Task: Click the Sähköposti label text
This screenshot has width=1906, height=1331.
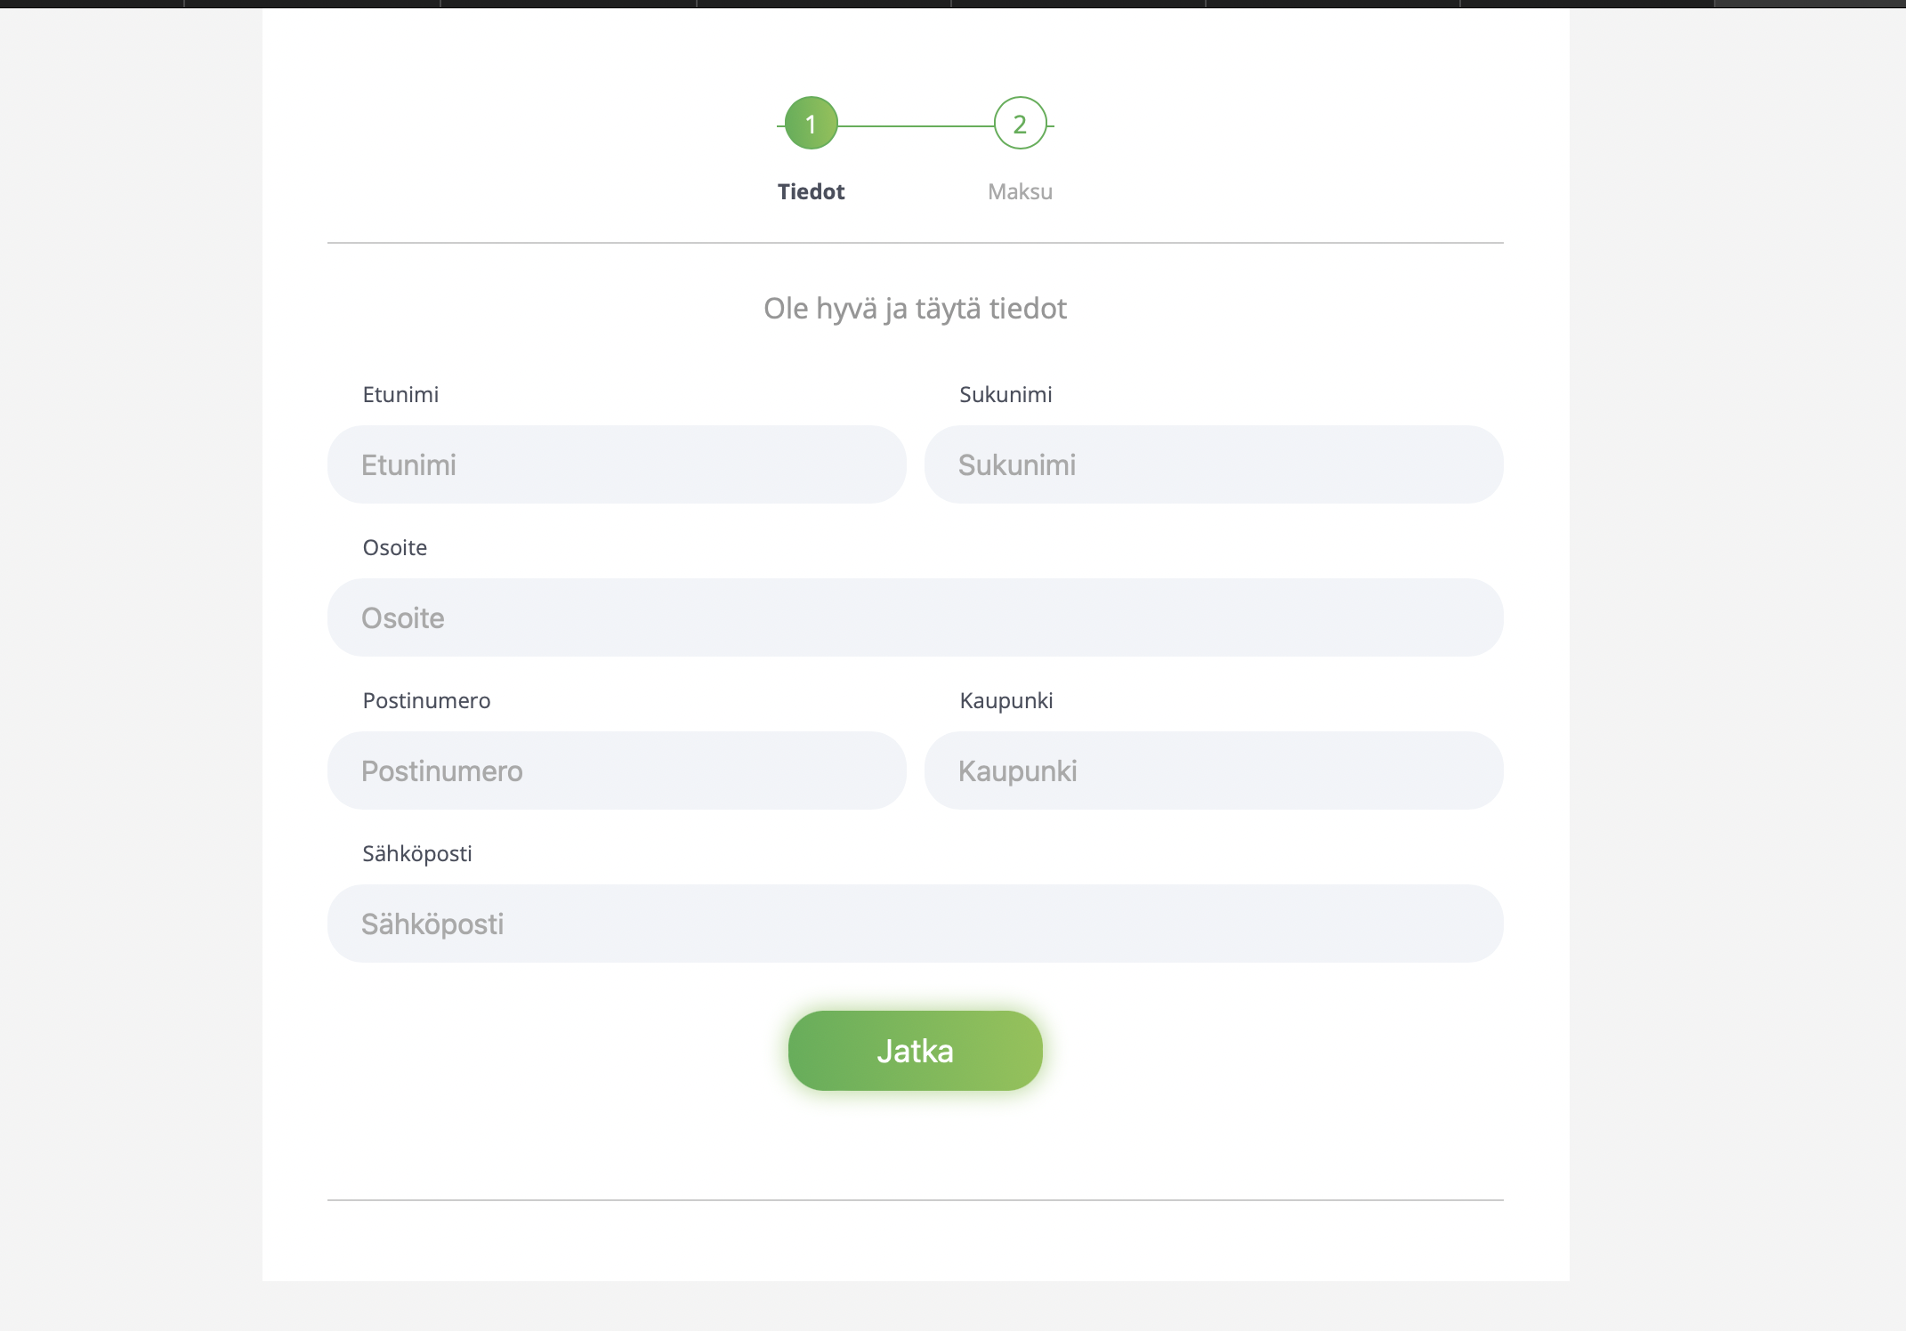Action: (x=416, y=853)
